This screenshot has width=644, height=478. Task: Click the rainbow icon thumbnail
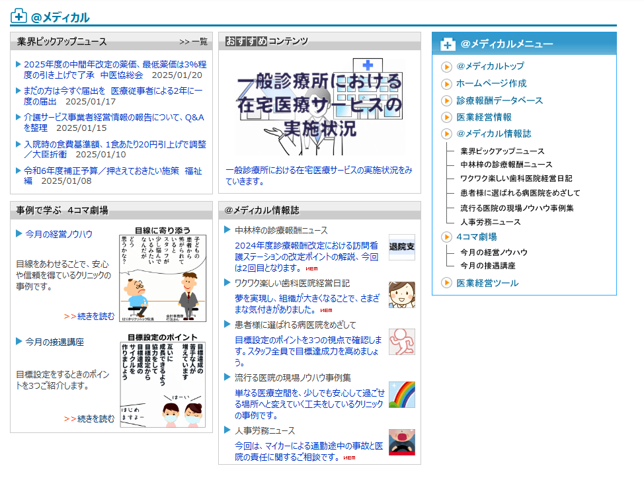pos(401,394)
